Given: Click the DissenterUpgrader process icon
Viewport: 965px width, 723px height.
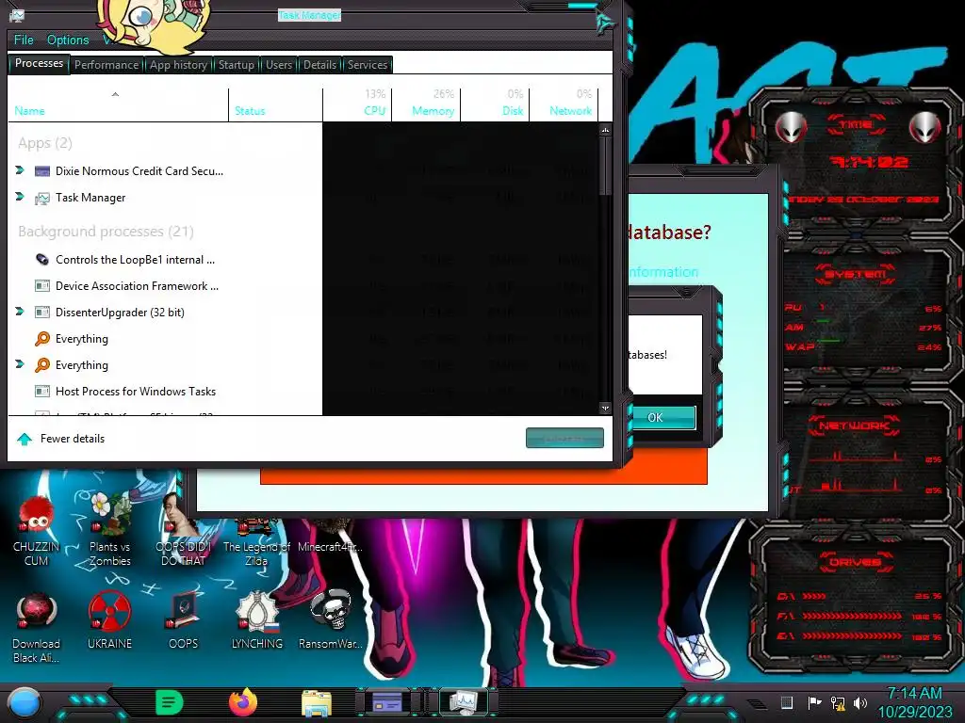Looking at the screenshot, I should tap(41, 313).
